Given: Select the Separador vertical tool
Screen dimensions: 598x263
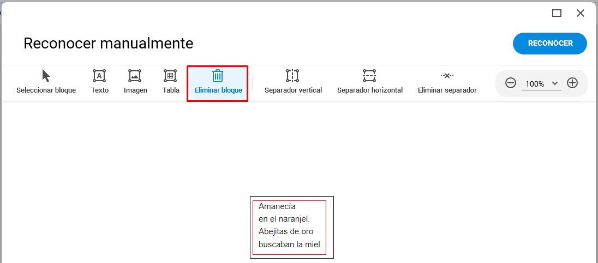Looking at the screenshot, I should (293, 82).
